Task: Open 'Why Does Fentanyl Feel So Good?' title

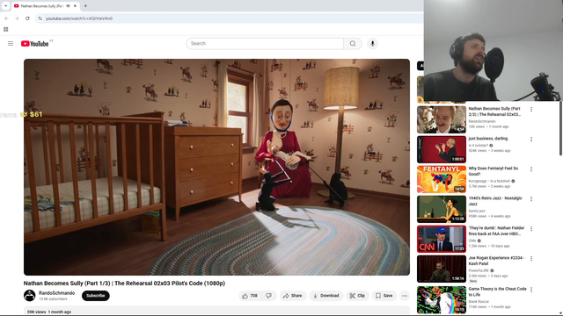Action: pos(494,171)
